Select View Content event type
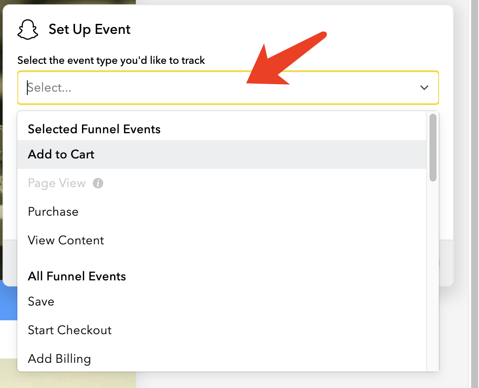 [x=66, y=240]
